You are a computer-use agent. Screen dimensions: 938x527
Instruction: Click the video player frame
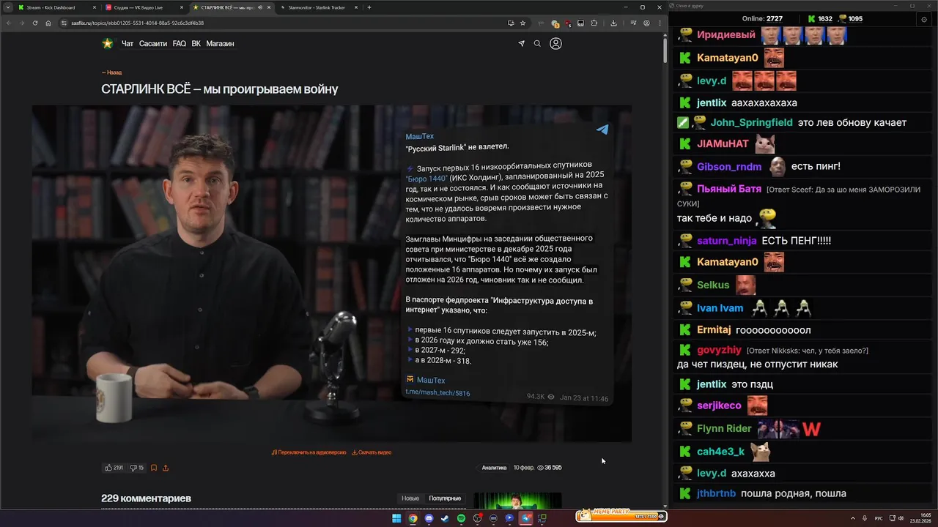click(x=331, y=273)
